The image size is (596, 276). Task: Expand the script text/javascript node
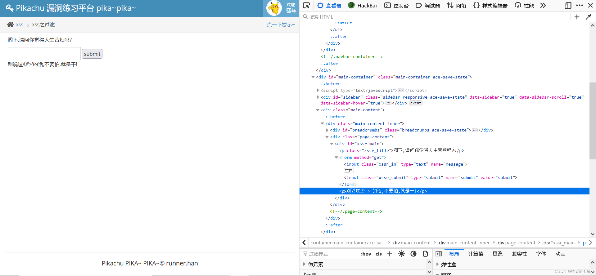tap(318, 90)
